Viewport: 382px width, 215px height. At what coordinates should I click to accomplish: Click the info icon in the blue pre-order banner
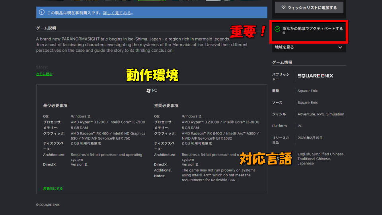pyautogui.click(x=42, y=13)
